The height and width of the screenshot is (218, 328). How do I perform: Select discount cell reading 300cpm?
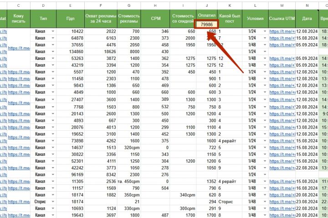(x=183, y=208)
